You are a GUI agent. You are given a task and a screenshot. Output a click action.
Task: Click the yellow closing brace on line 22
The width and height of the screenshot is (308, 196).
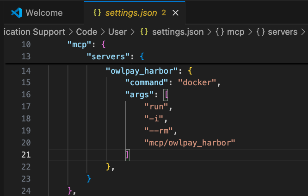tap(108, 167)
